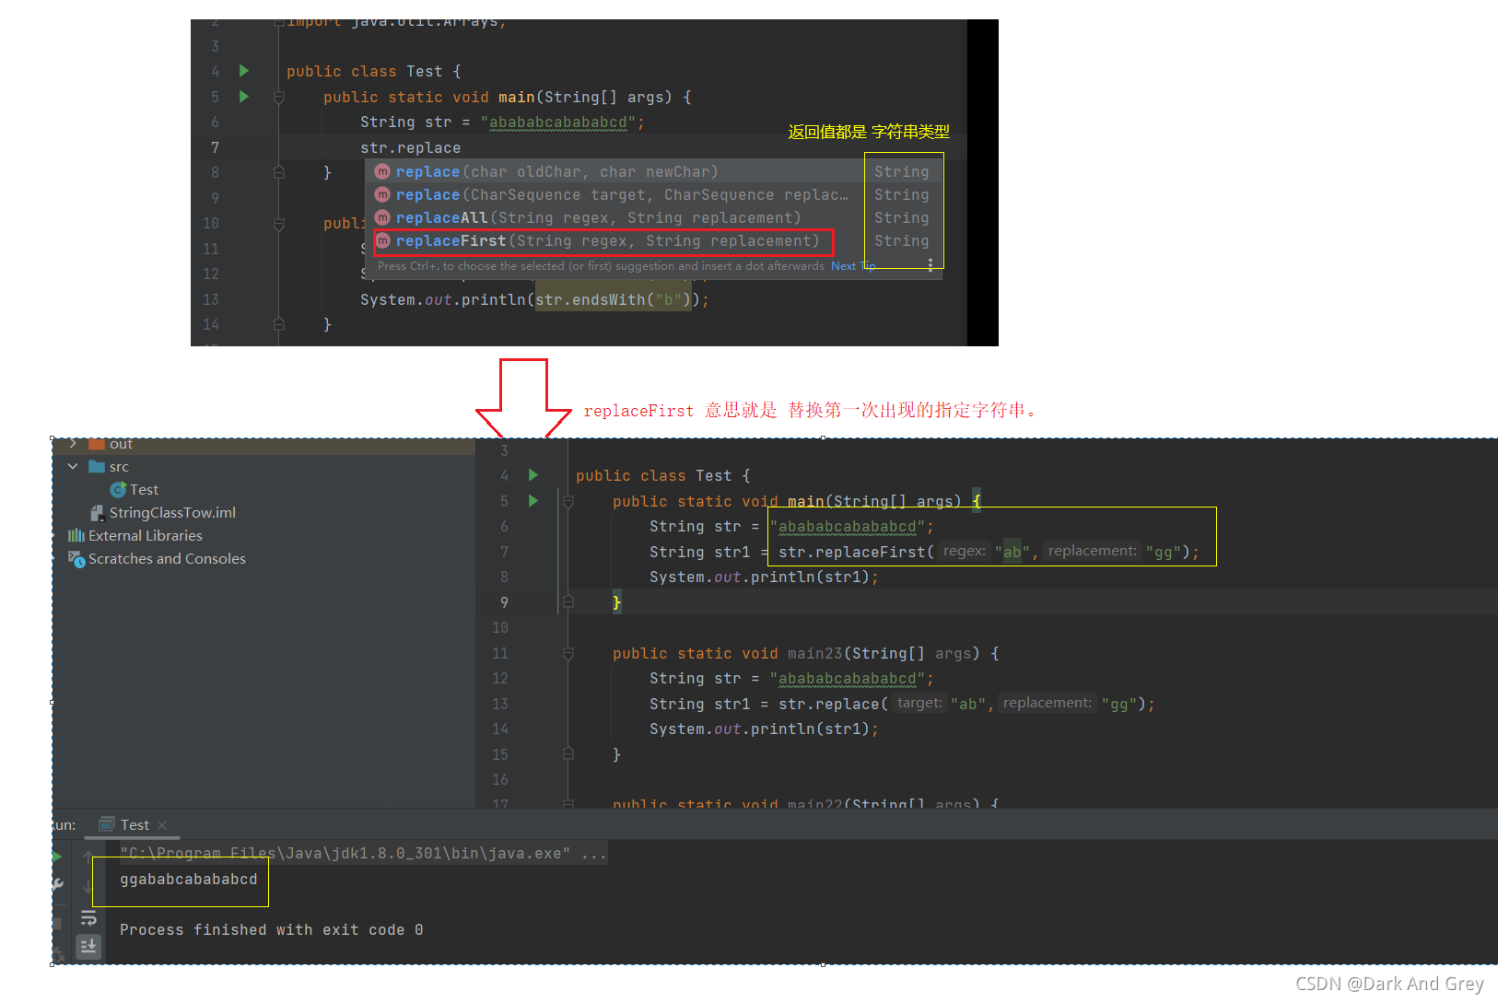1498x1003 pixels.
Task: Click "gg" argument of replaceFirst call
Action: (1163, 552)
